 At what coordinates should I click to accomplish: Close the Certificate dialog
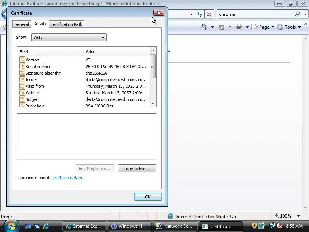[159, 13]
